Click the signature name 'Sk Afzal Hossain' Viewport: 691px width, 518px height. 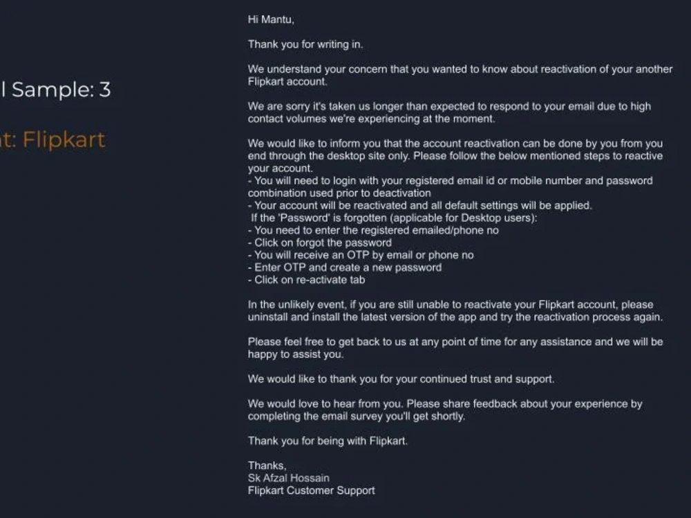289,478
